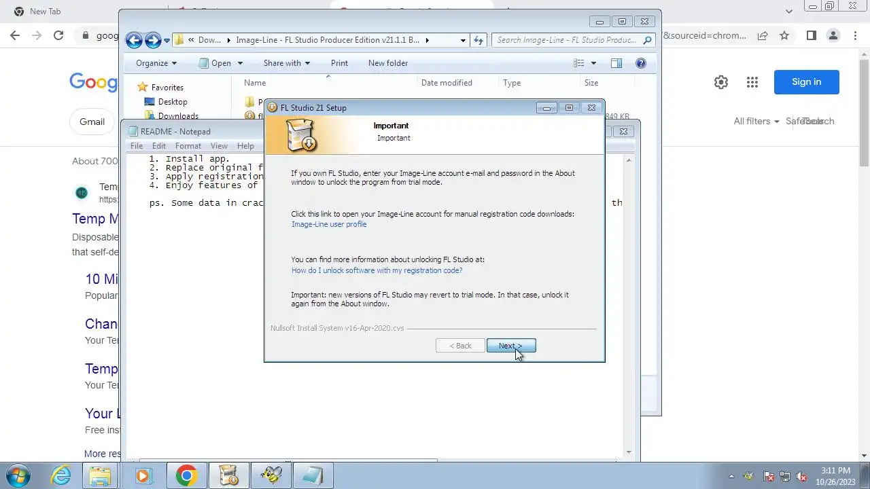This screenshot has width=870, height=489.
Task: Toggle Chrome side panel icon
Action: (x=811, y=35)
